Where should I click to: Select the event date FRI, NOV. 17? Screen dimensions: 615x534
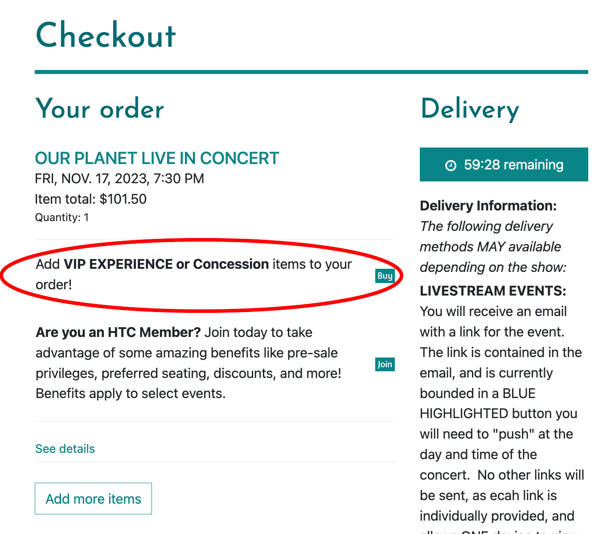pyautogui.click(x=119, y=178)
